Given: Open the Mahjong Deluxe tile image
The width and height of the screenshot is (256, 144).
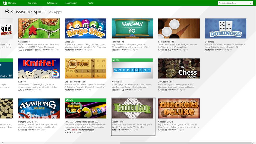Looking at the screenshot, I should 39,108.
